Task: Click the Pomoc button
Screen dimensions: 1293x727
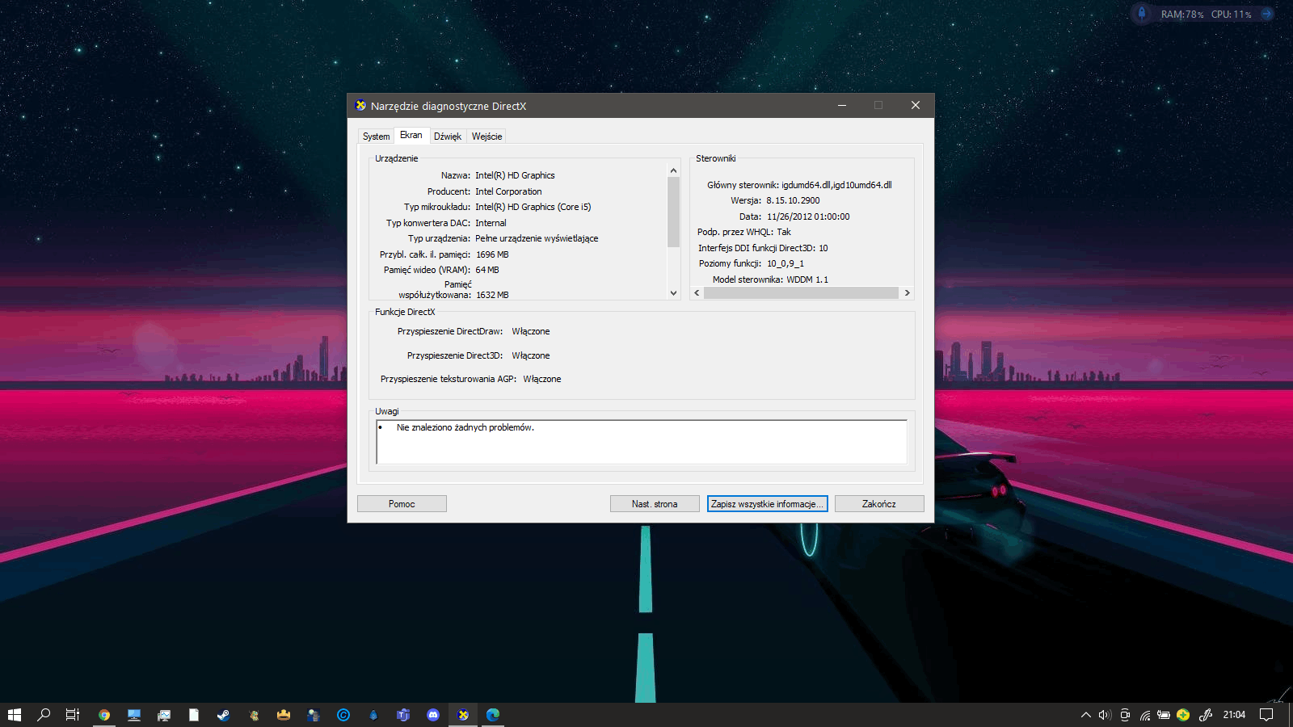Action: (x=402, y=504)
